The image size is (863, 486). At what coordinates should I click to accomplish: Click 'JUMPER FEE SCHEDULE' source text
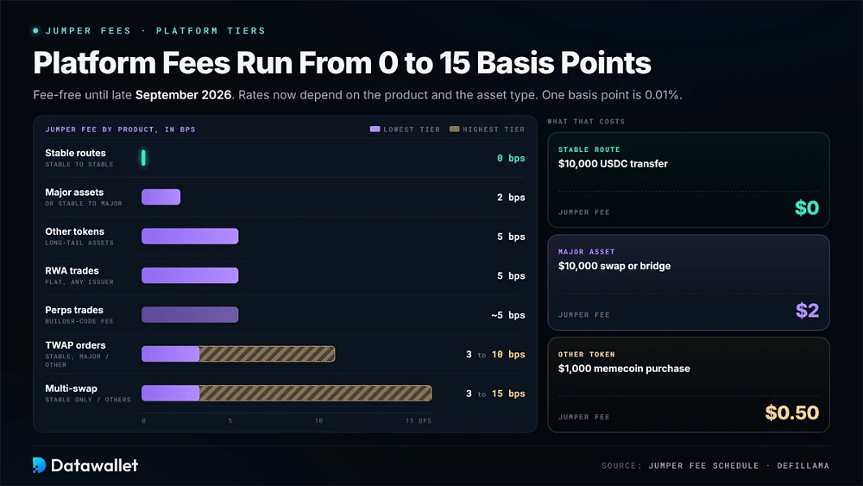703,465
